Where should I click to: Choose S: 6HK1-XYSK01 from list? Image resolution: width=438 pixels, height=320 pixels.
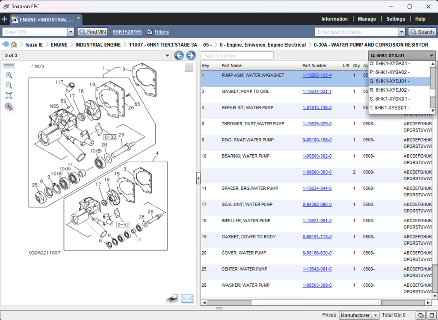(399, 99)
